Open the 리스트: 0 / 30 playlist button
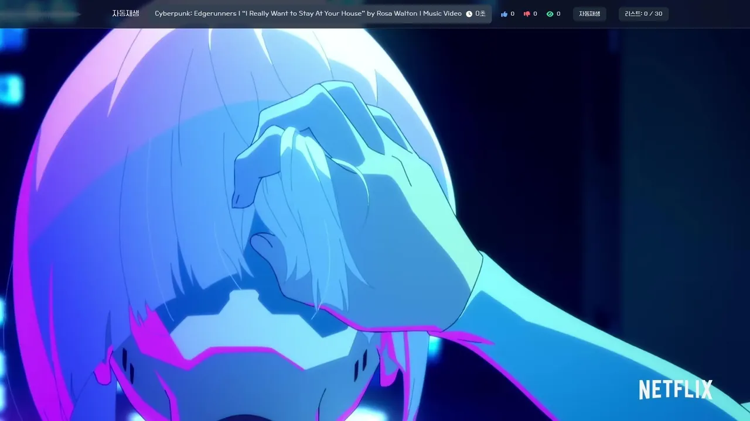 pos(643,14)
